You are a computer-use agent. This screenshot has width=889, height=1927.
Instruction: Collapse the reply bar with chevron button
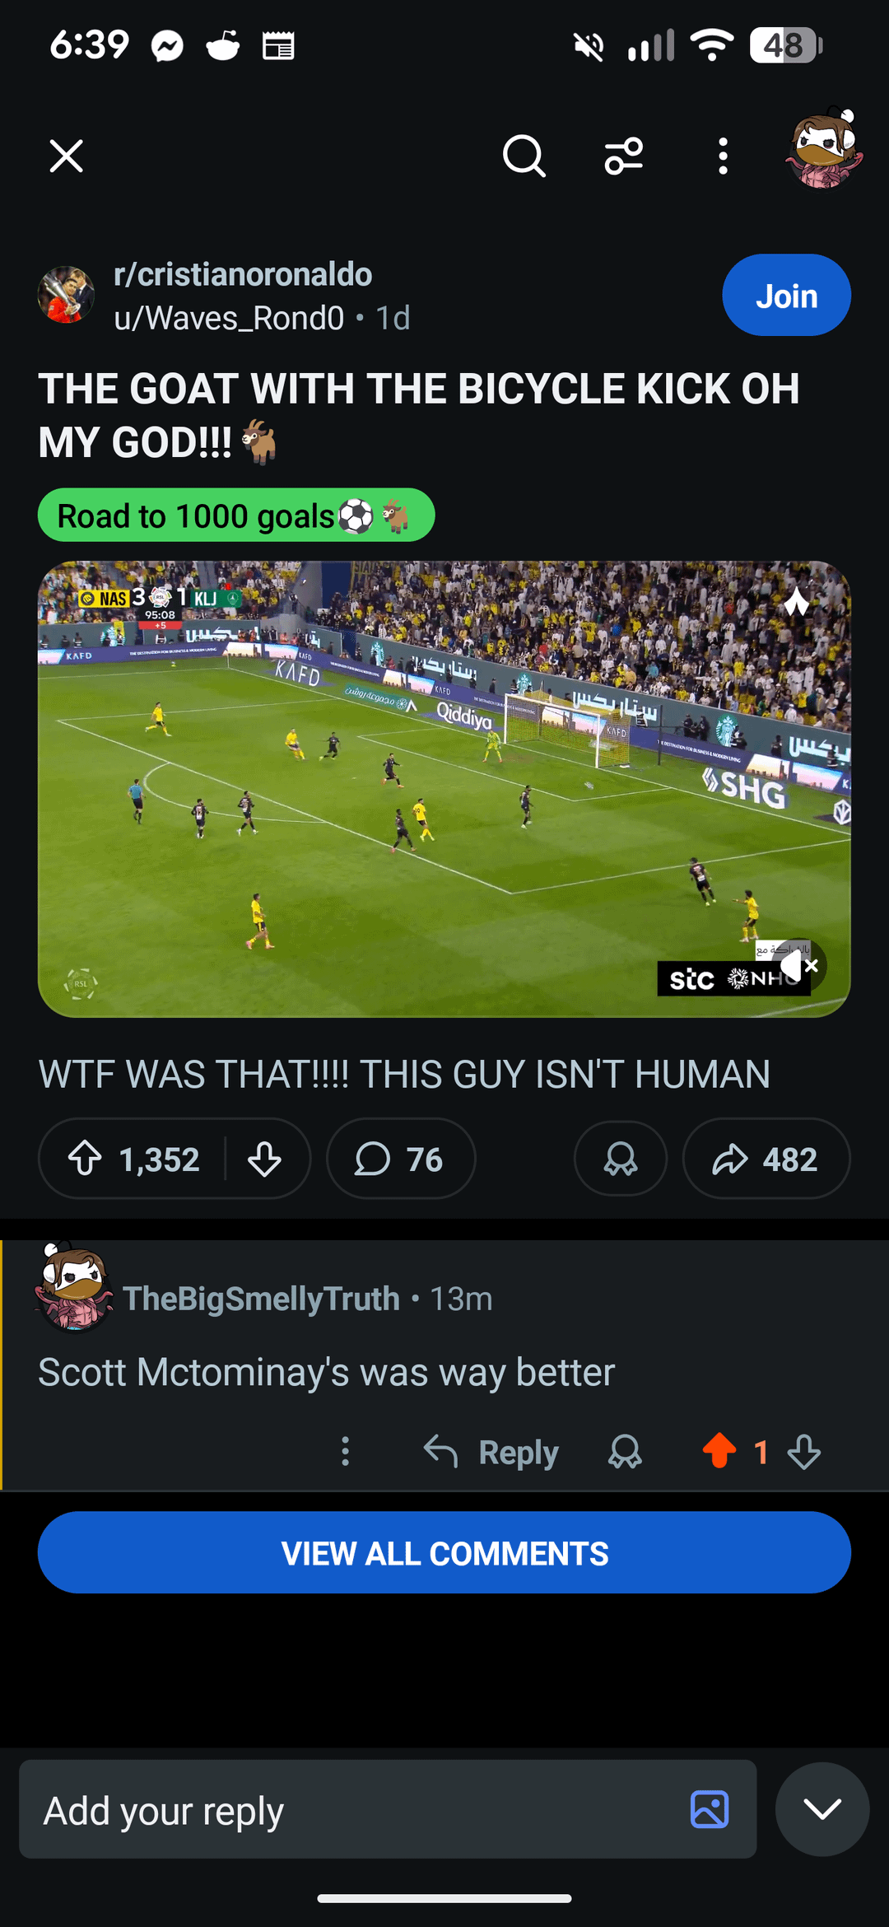point(822,1809)
